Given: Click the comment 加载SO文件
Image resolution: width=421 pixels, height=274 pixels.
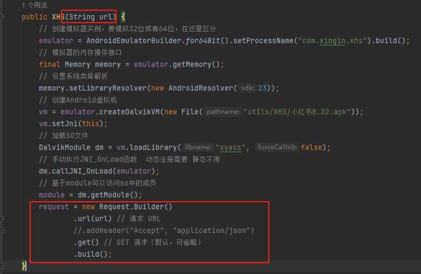Looking at the screenshot, I should point(64,135).
